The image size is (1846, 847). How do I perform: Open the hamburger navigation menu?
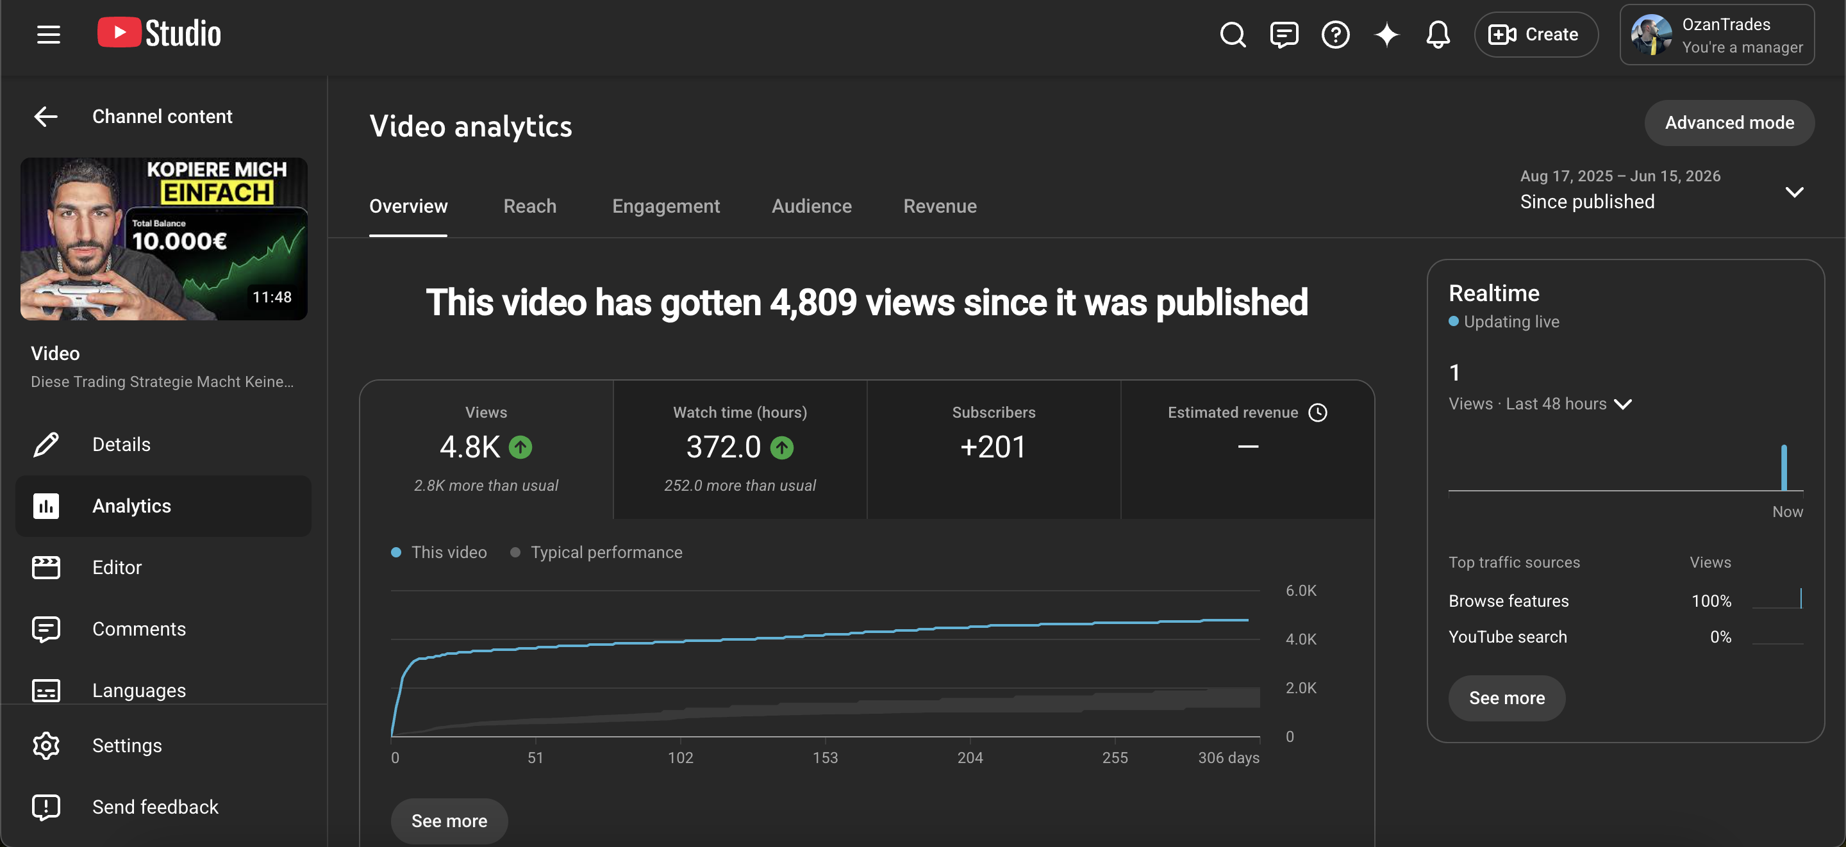(x=48, y=34)
